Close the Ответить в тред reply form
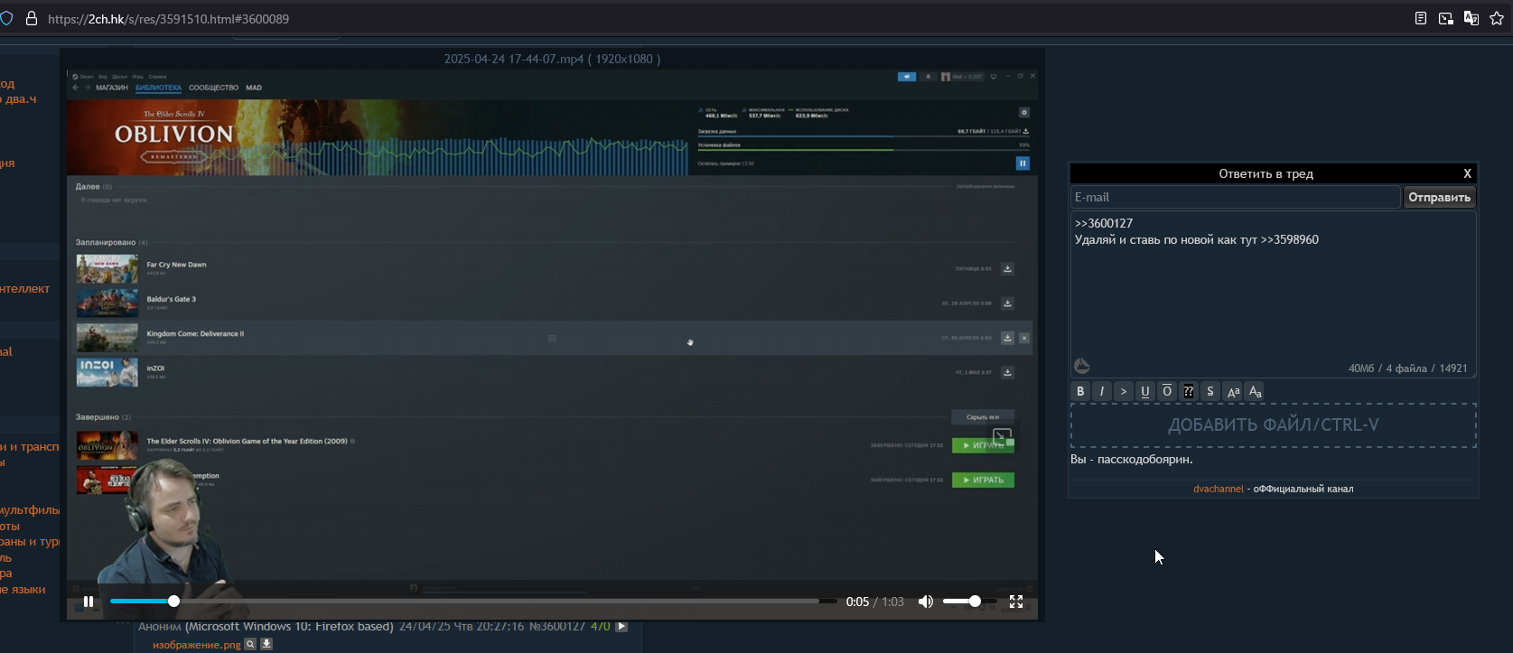This screenshot has height=653, width=1513. 1467,173
